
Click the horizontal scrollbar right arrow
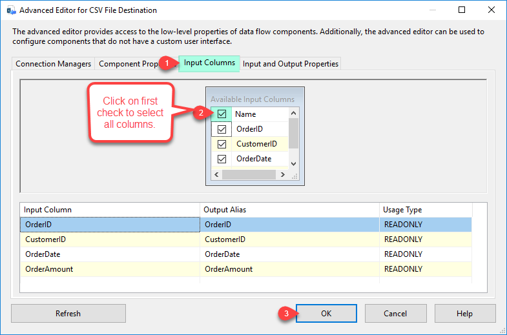click(x=283, y=174)
